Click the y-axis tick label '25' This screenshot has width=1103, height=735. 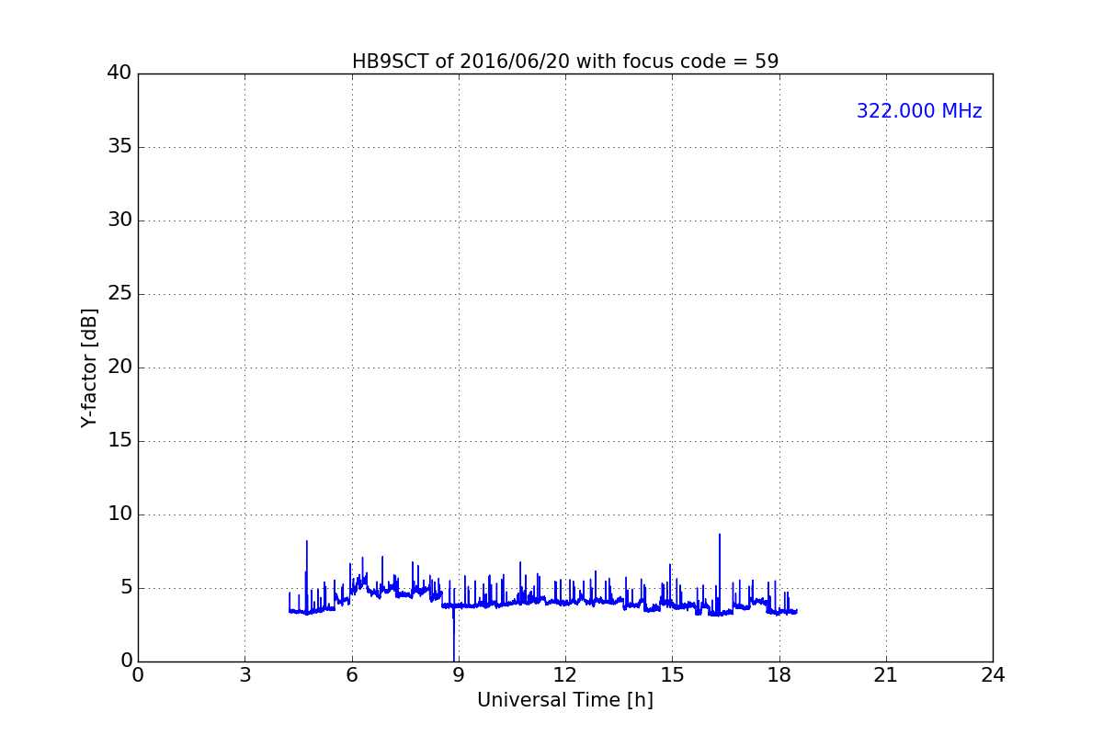click(x=119, y=294)
